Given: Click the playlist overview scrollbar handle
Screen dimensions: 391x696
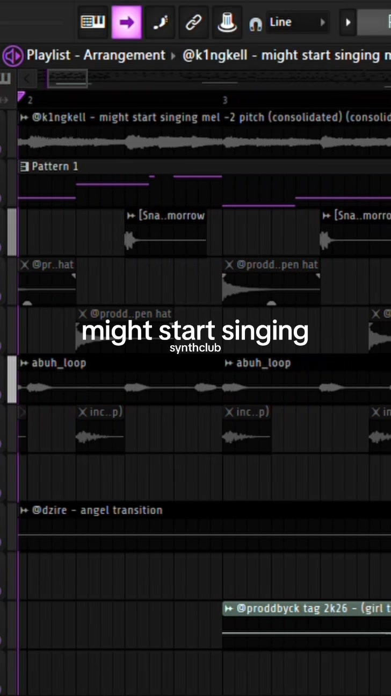Looking at the screenshot, I should (x=68, y=79).
